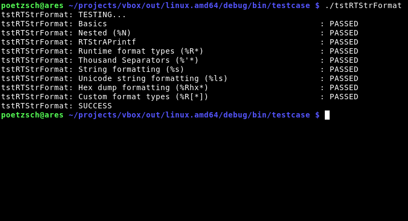The height and width of the screenshot is (221, 408).
Task: Click PASSED status for Custom format types
Action: pos(344,97)
